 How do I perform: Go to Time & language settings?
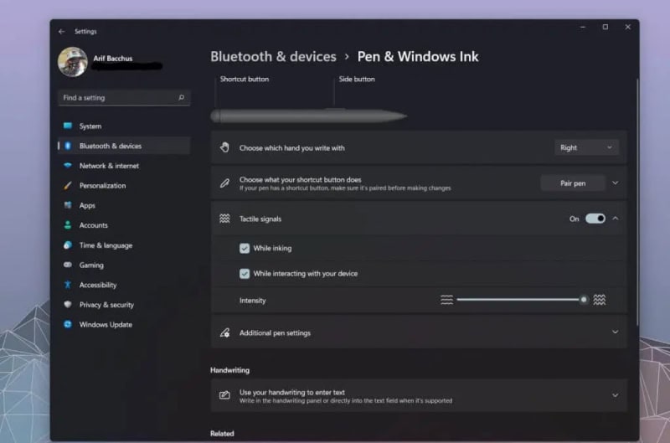pos(106,245)
